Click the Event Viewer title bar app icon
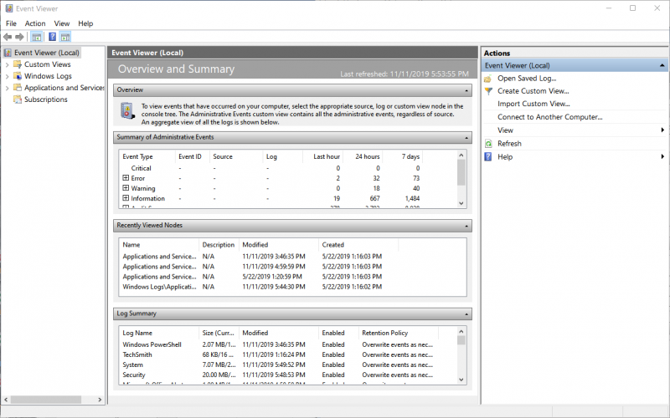The width and height of the screenshot is (670, 418). point(8,8)
